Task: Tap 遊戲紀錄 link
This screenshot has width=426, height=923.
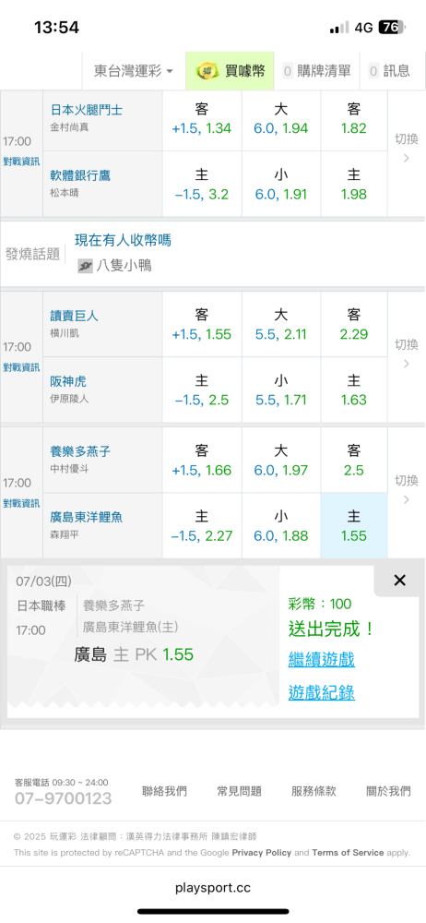Action: coord(321,693)
